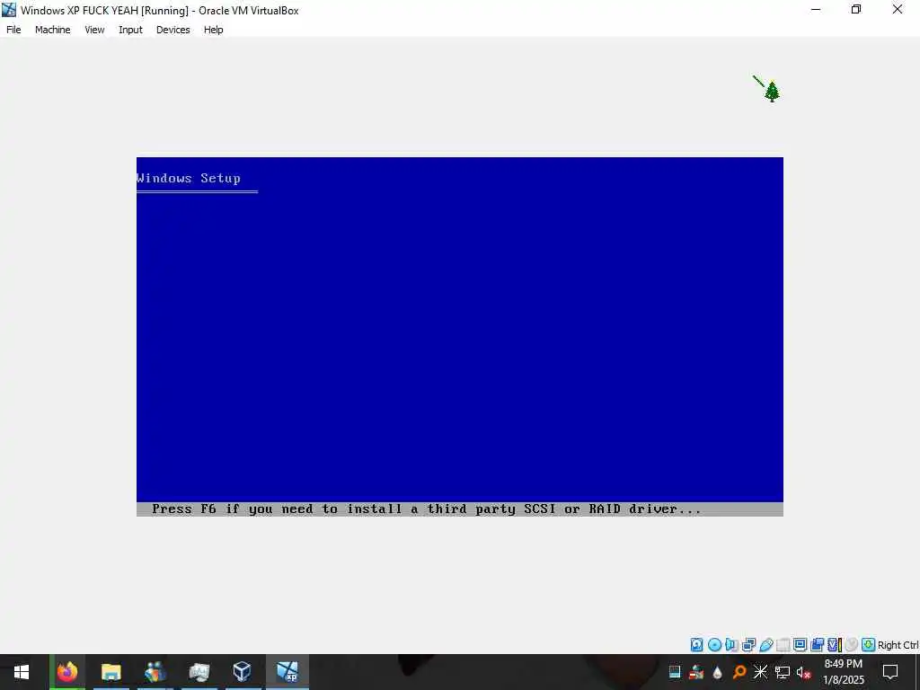Viewport: 920px width, 690px height.
Task: Click the white asterisk tray icon
Action: (760, 672)
